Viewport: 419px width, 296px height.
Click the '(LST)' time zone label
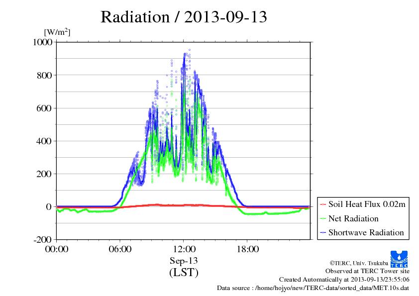[x=184, y=272]
